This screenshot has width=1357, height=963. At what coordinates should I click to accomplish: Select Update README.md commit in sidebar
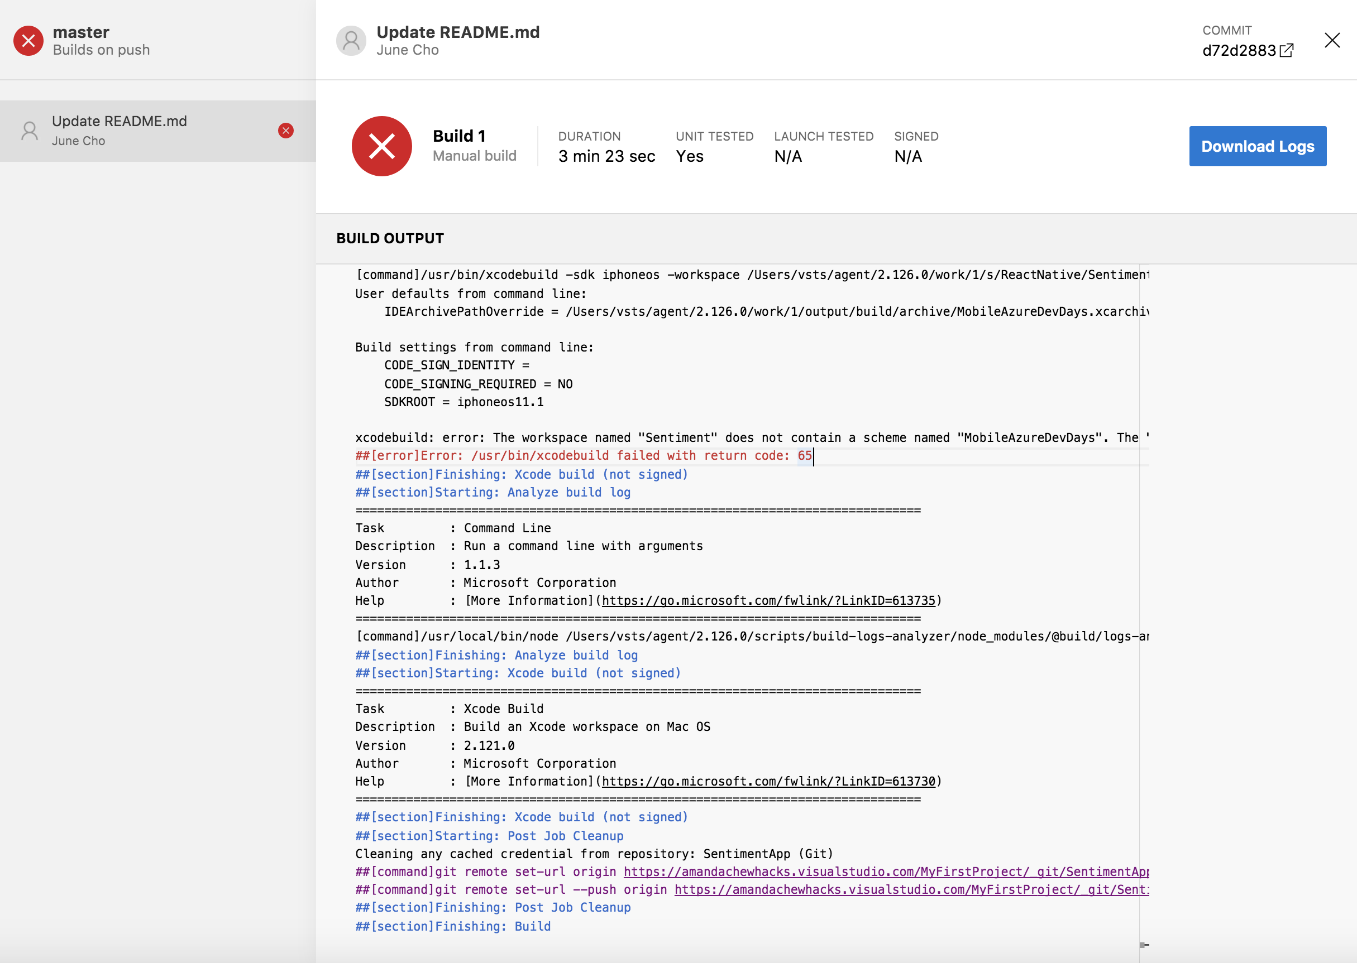pos(120,122)
